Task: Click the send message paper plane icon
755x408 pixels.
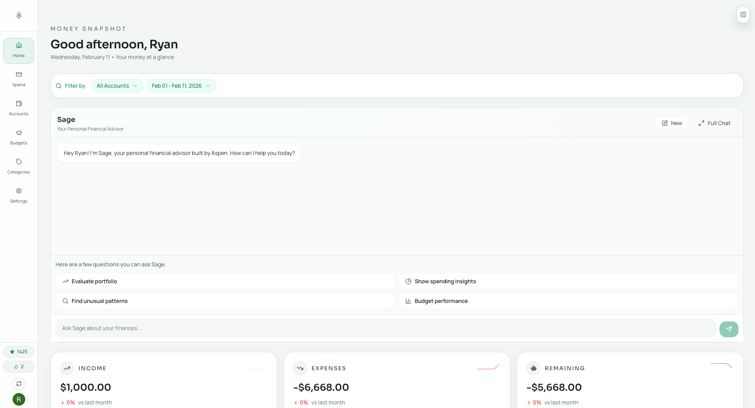Action: click(729, 329)
